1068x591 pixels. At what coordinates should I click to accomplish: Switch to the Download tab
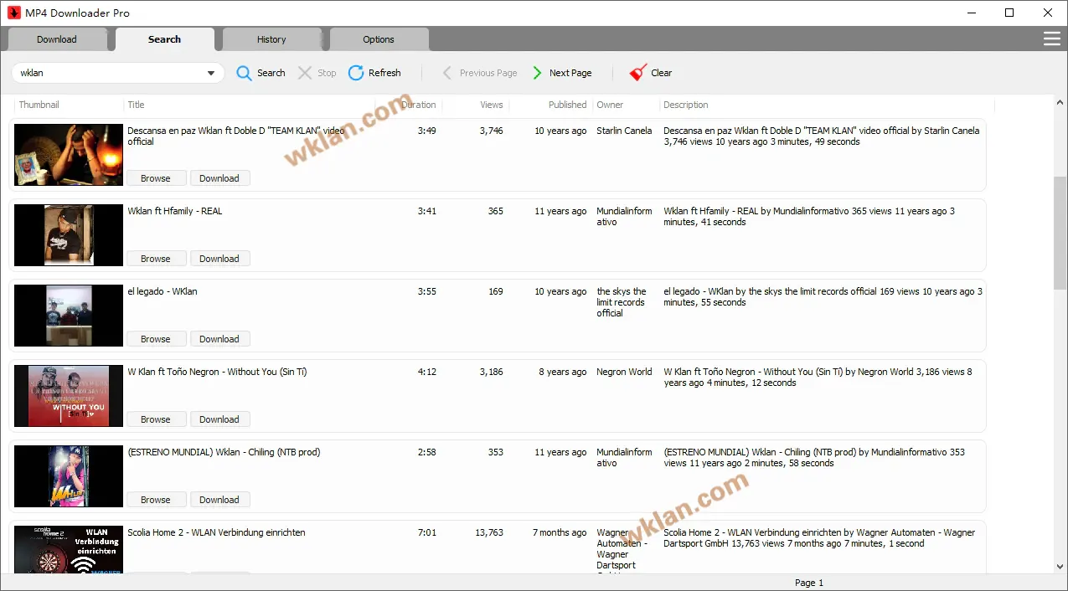click(x=57, y=39)
